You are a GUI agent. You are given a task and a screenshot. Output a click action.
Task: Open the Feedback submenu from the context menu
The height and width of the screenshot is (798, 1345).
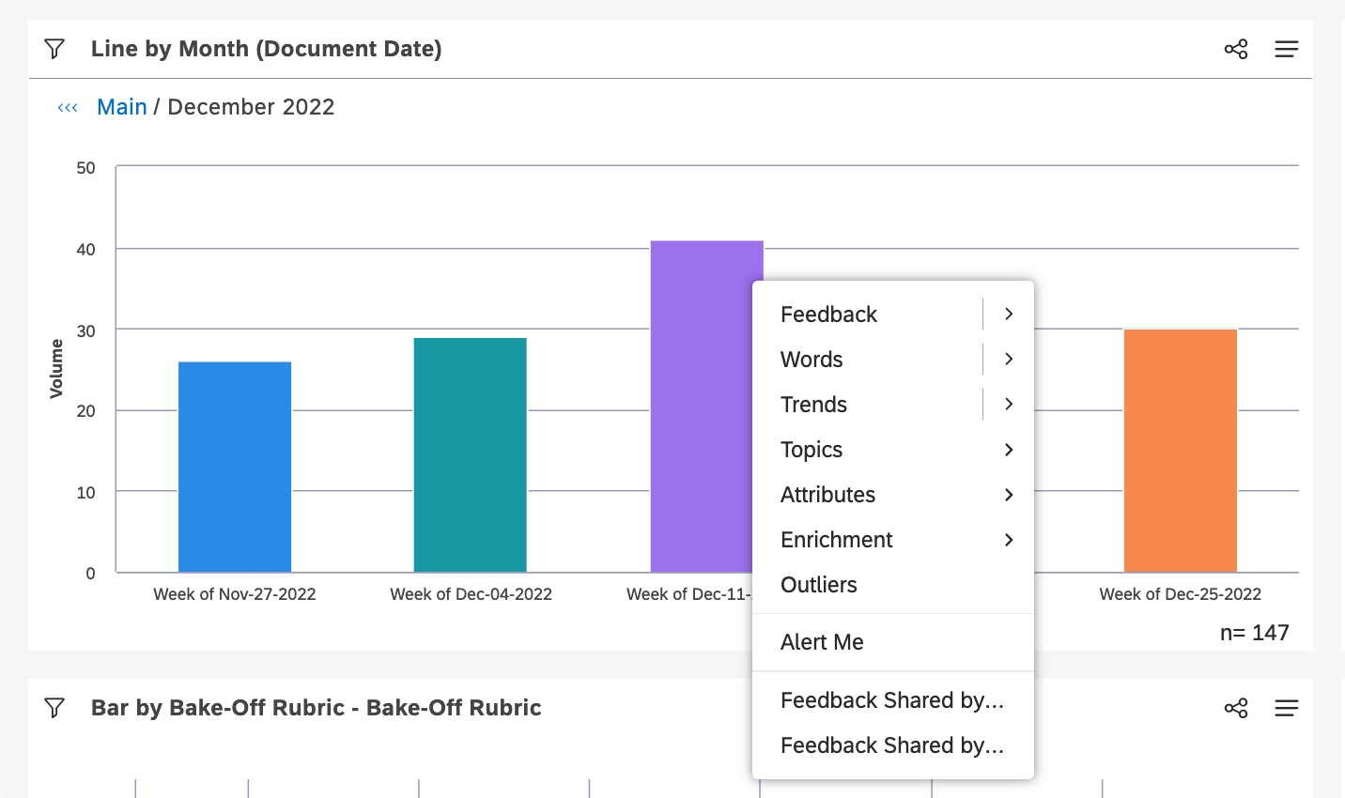tap(829, 314)
